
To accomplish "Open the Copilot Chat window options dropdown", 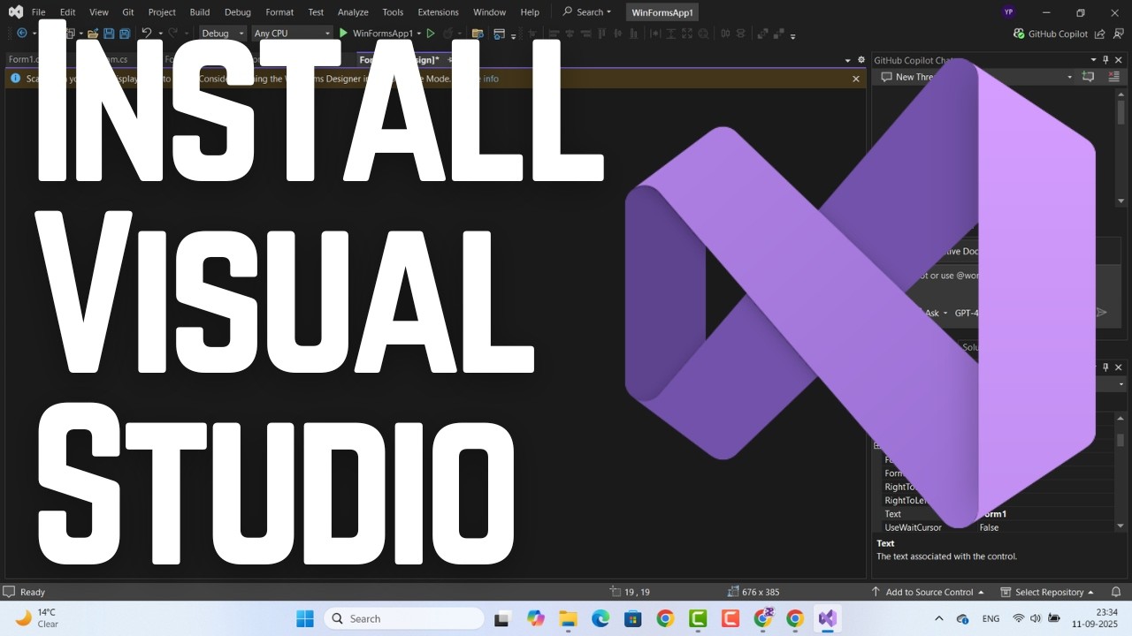I will click(1093, 60).
